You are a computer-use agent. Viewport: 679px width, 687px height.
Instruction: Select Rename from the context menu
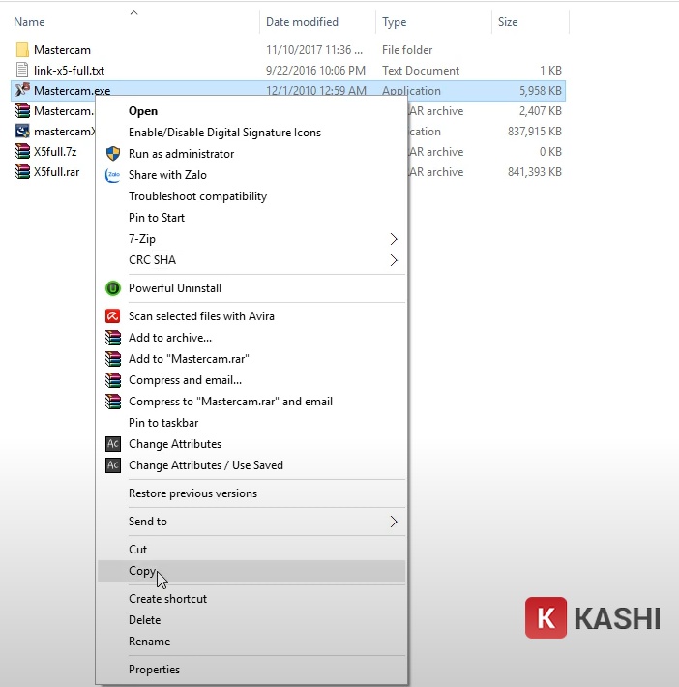pyautogui.click(x=149, y=642)
